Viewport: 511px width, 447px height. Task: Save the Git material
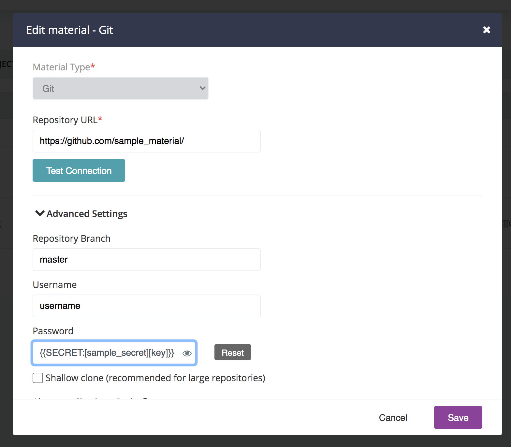(458, 417)
